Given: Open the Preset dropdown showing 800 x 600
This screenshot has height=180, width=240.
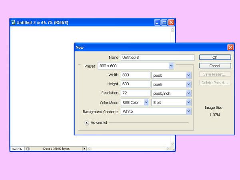Looking at the screenshot, I should click(171, 66).
